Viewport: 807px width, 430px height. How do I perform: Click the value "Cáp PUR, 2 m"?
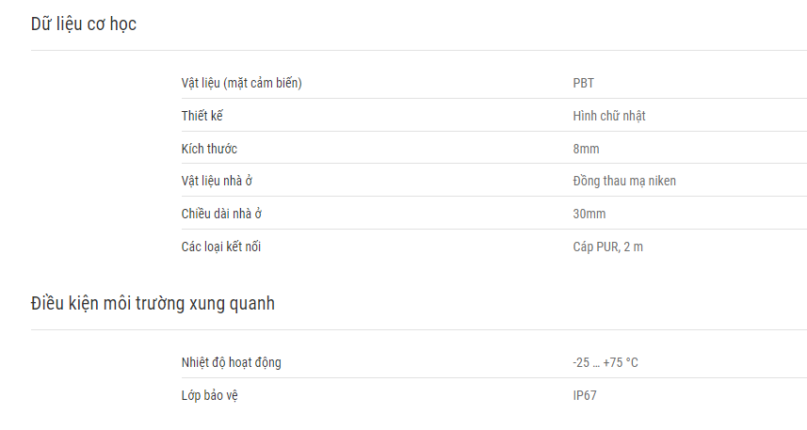pyautogui.click(x=607, y=247)
